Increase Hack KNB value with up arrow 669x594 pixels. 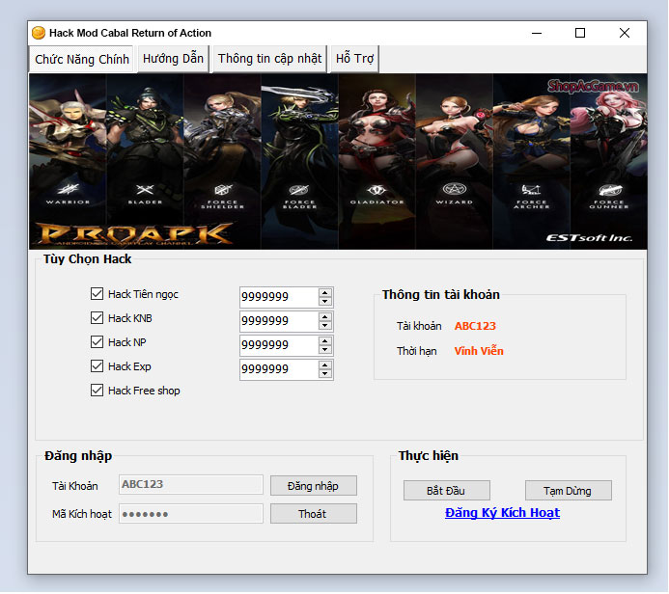pos(325,317)
